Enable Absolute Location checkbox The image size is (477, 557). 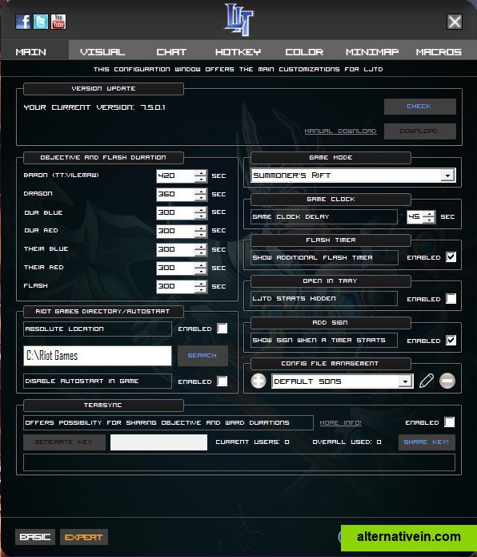coord(222,329)
